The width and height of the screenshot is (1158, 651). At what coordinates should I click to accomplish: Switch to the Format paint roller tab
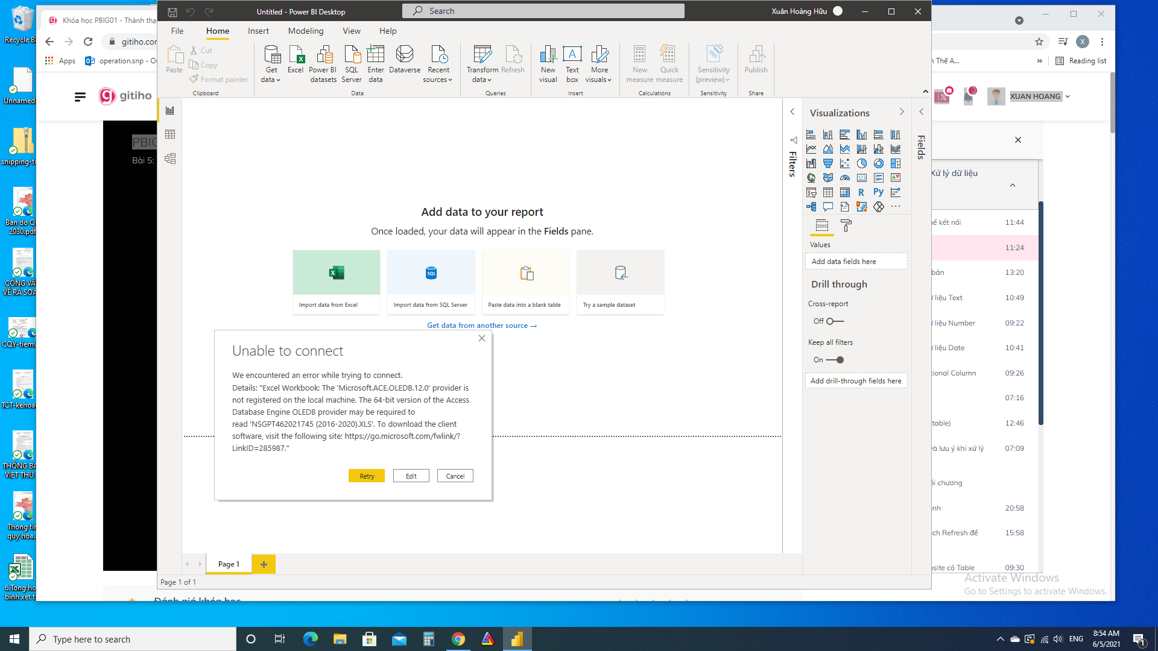tap(846, 225)
